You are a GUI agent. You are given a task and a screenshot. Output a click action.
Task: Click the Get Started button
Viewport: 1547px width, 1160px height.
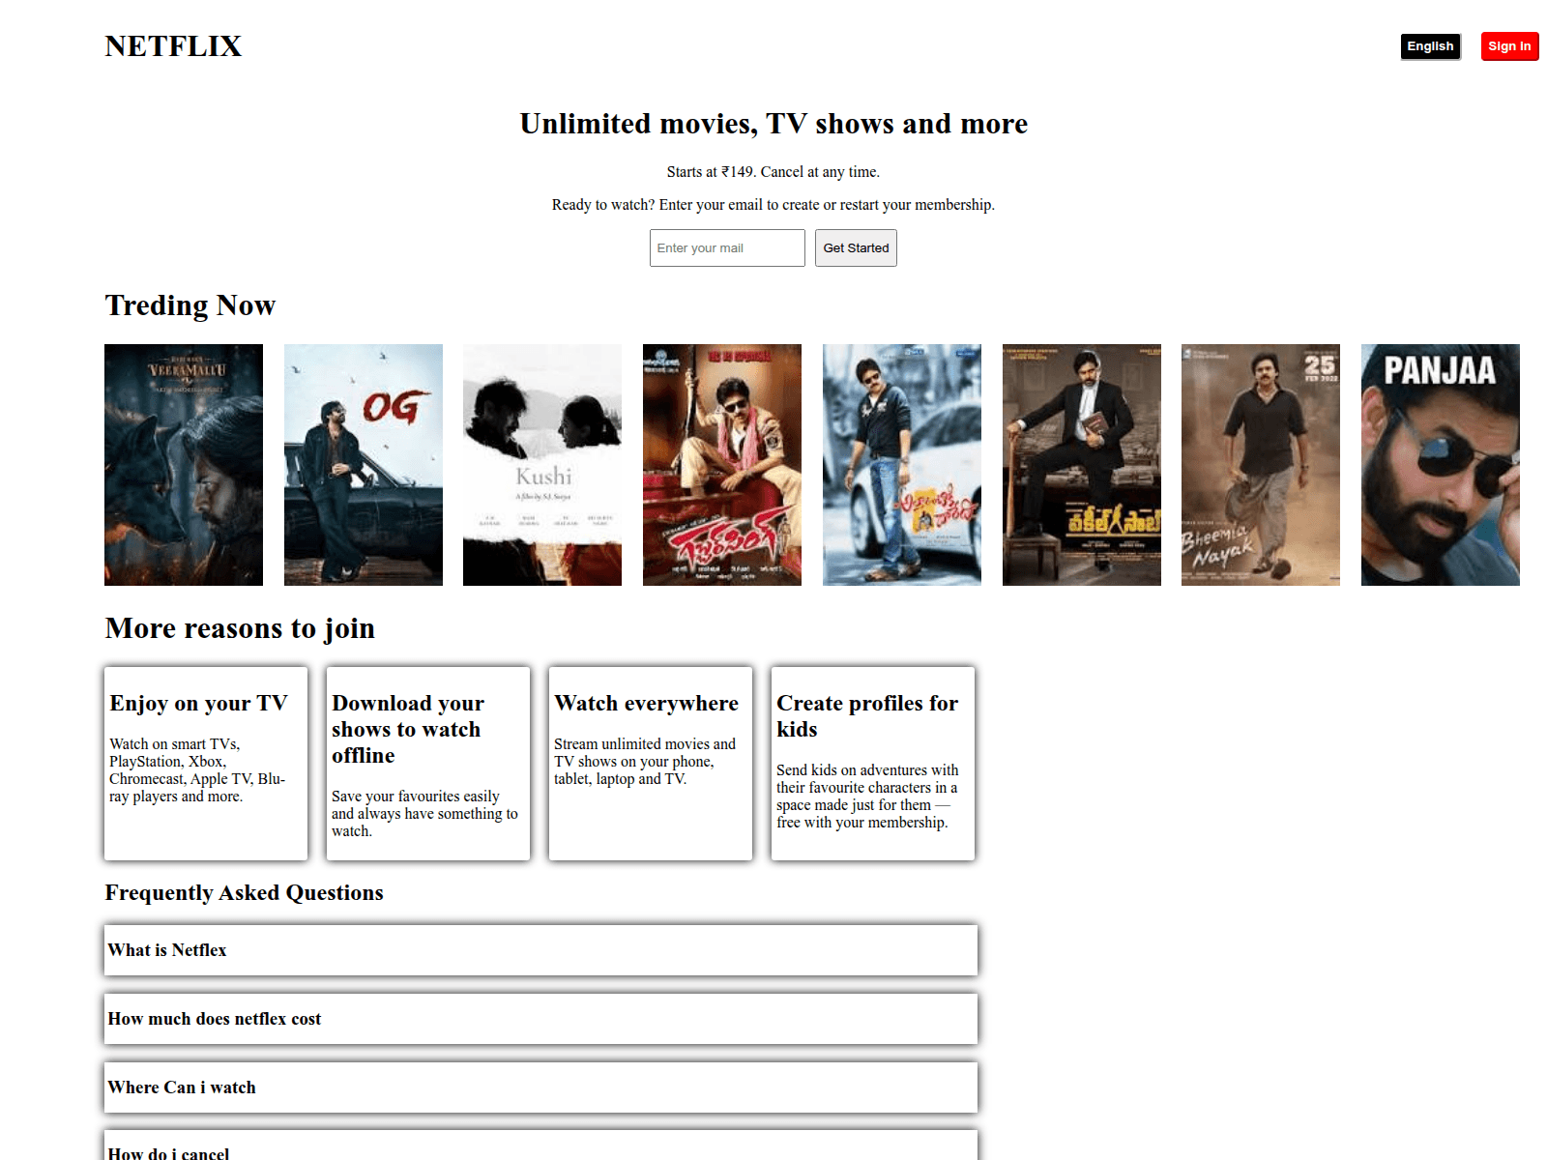856,247
